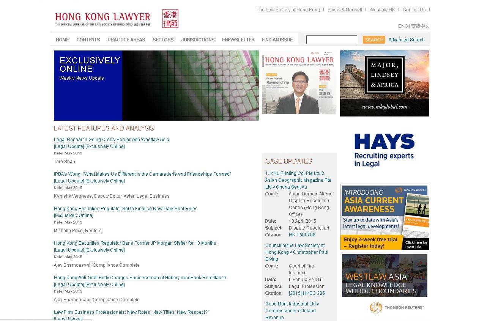Open the Westlaw HK link
Viewport: 479px width, 321px height.
(382, 10)
